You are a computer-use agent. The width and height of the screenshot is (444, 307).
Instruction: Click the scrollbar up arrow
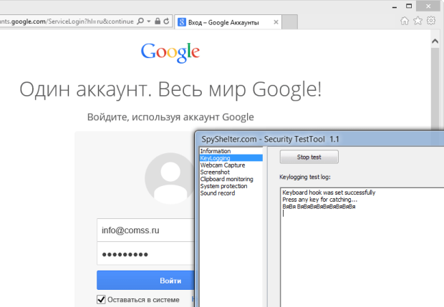tap(435, 42)
